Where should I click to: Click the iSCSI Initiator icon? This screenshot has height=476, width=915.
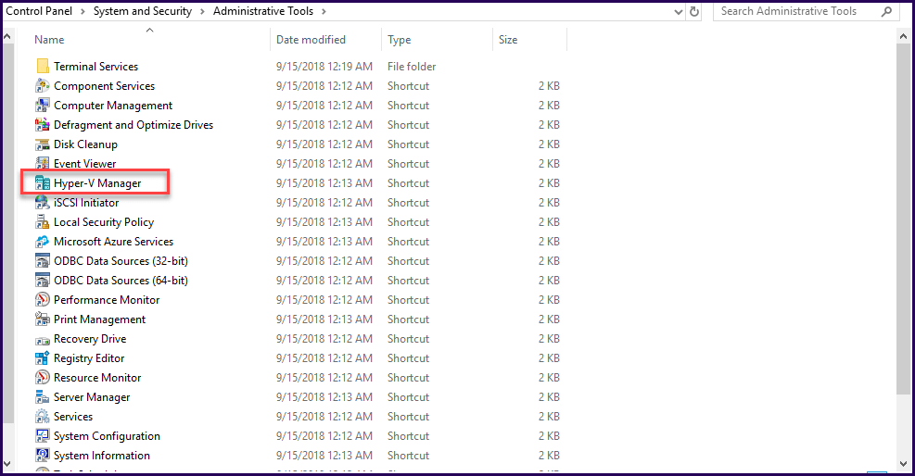coord(43,202)
